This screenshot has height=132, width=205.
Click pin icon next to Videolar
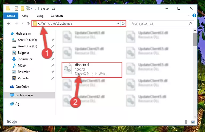click(53, 78)
